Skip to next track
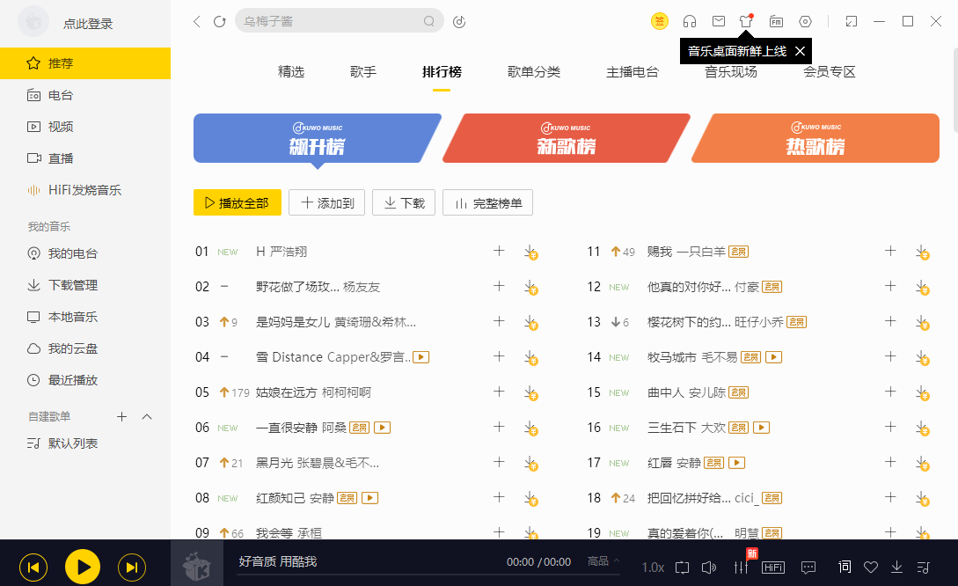 click(x=131, y=568)
